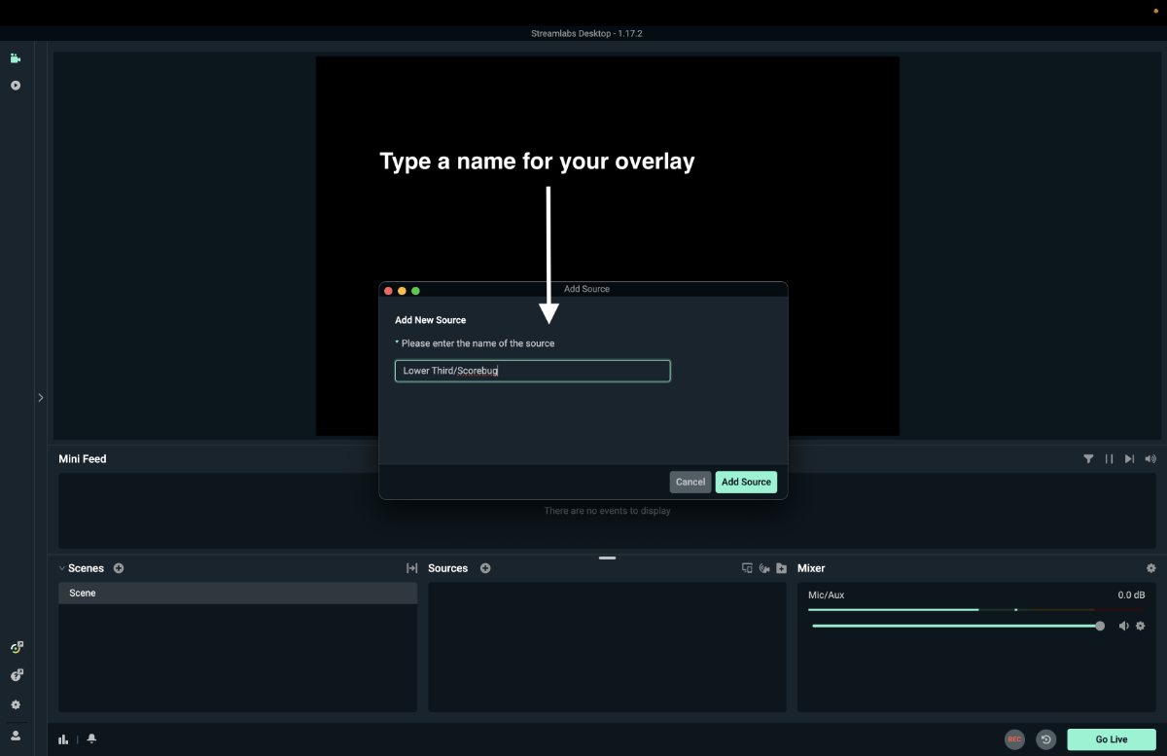Filter events in Mini Feed
The height and width of the screenshot is (756, 1167).
click(x=1088, y=459)
